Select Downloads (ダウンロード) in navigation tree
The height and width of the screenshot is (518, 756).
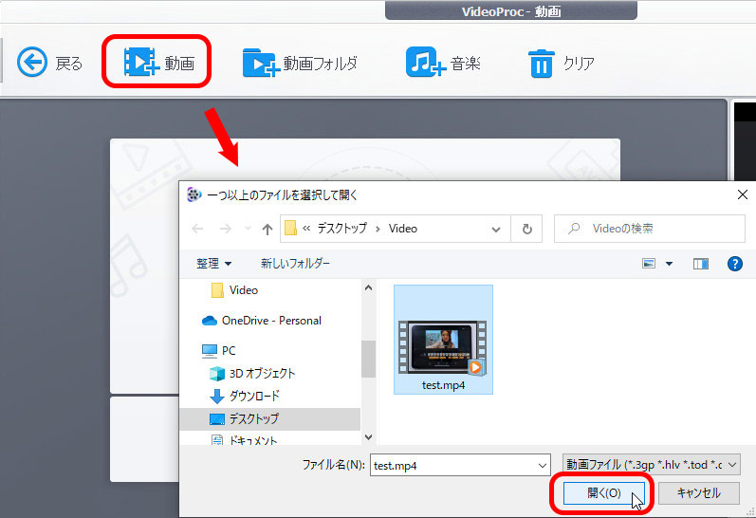[253, 396]
